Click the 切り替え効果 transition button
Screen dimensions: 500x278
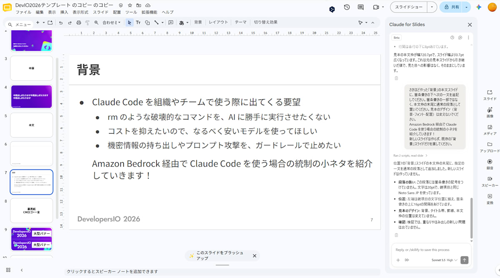(265, 22)
